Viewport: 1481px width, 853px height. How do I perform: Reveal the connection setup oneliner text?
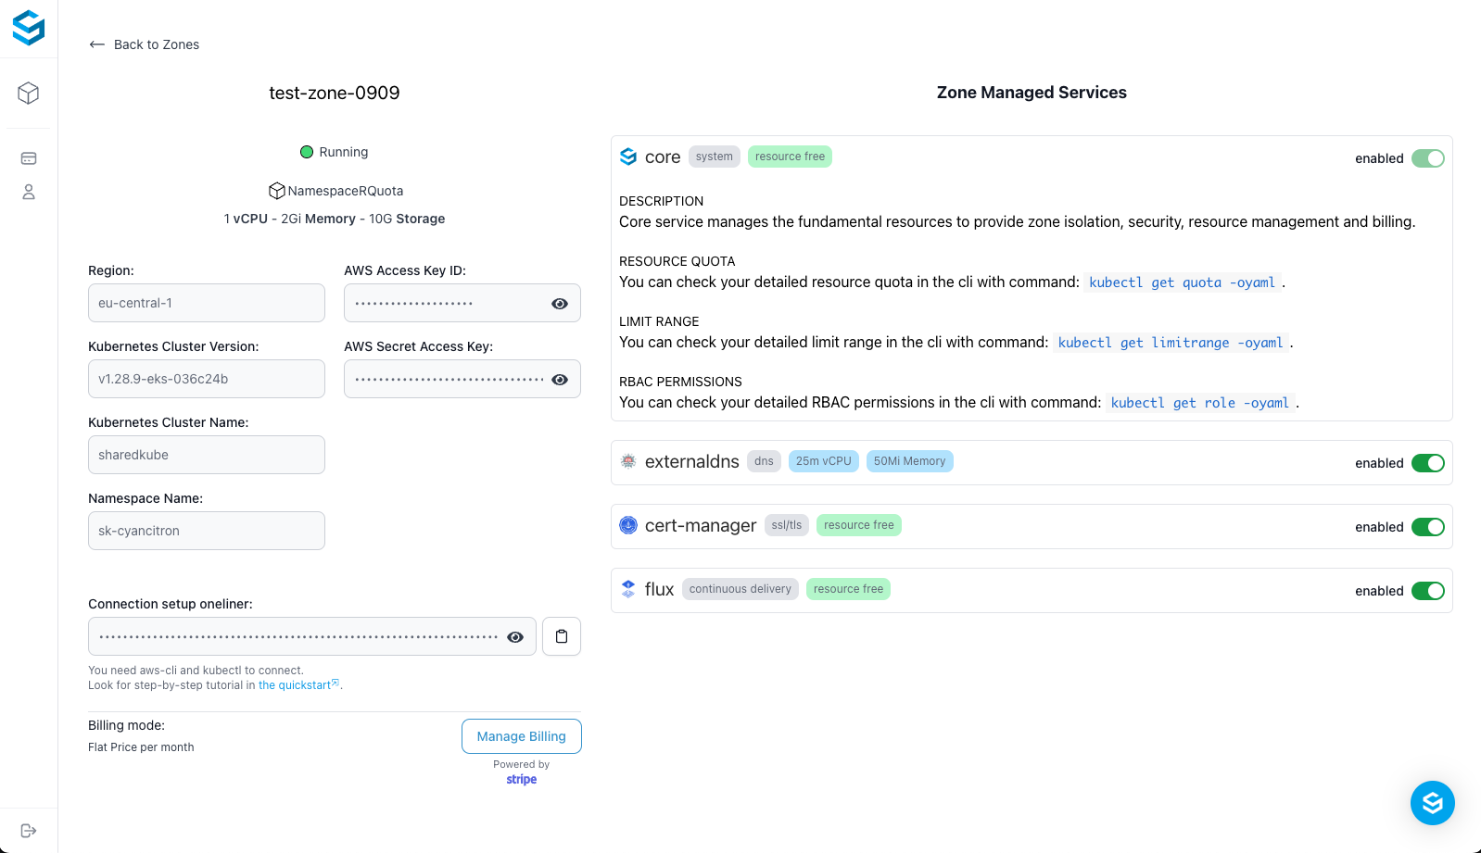[516, 637]
